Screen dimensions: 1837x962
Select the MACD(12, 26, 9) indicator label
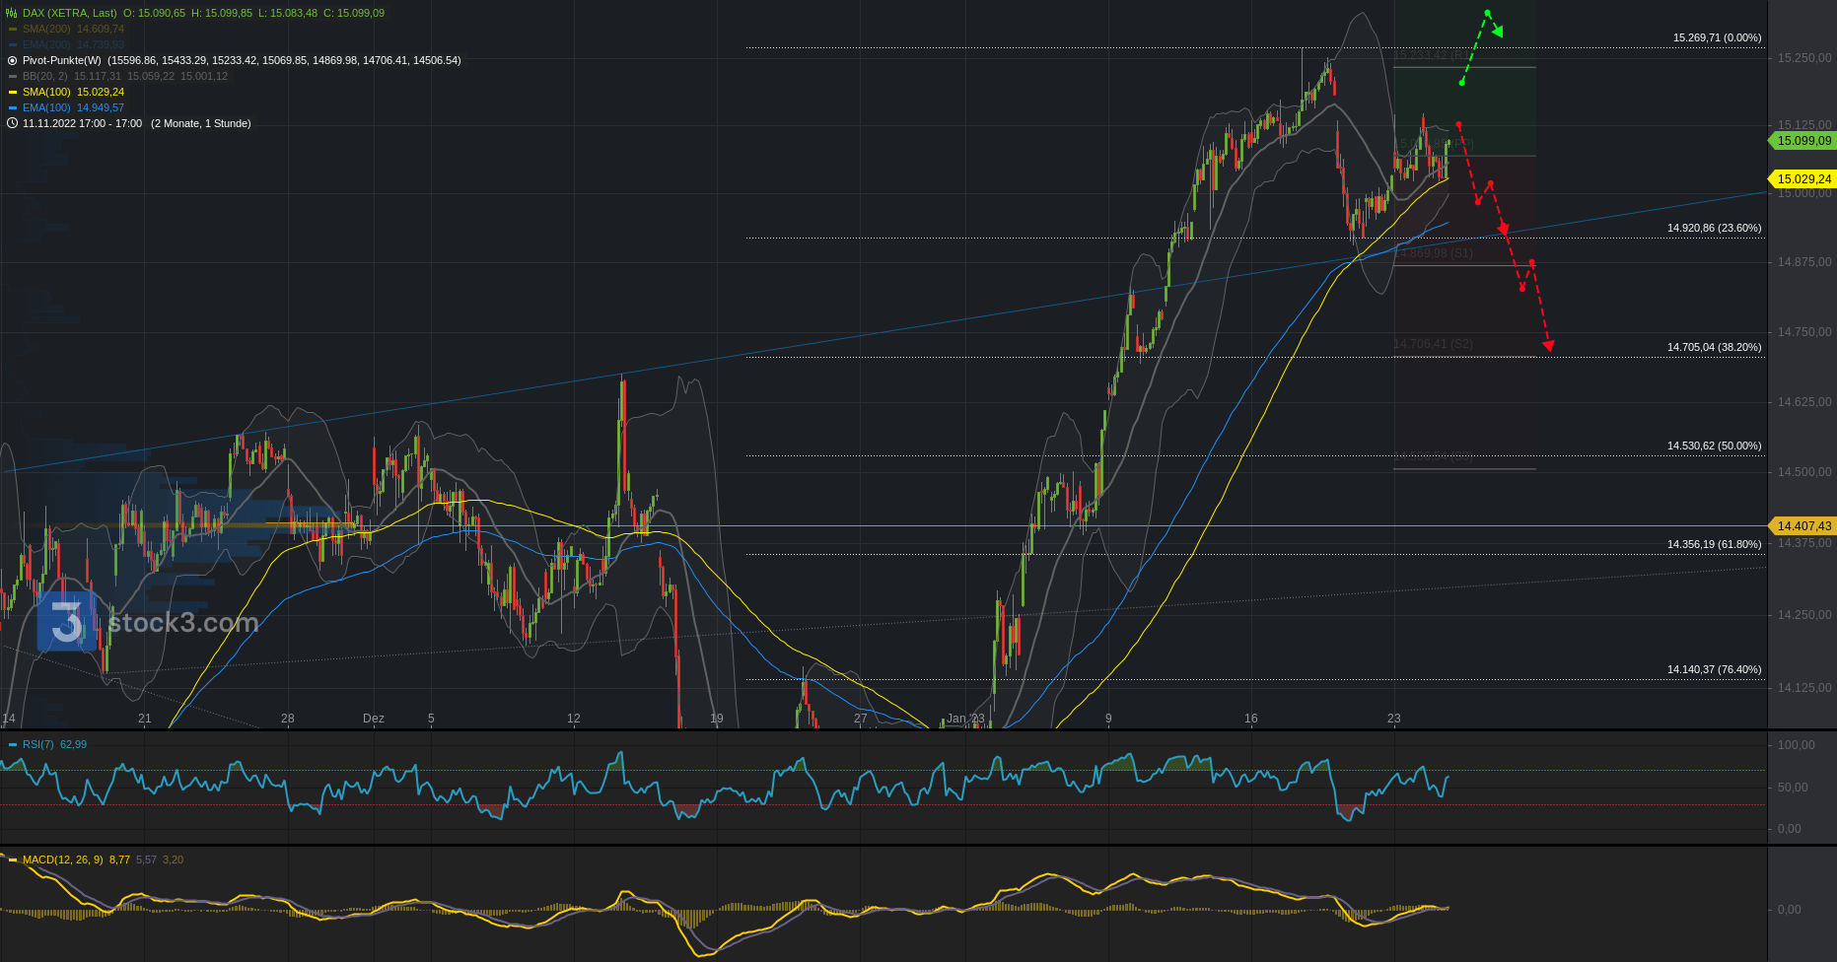pyautogui.click(x=63, y=859)
